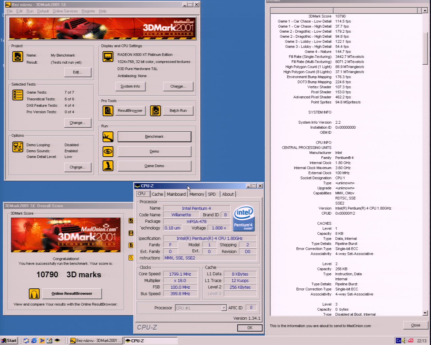
Task: Click the Details list scroll down arrow
Action: 425,313
